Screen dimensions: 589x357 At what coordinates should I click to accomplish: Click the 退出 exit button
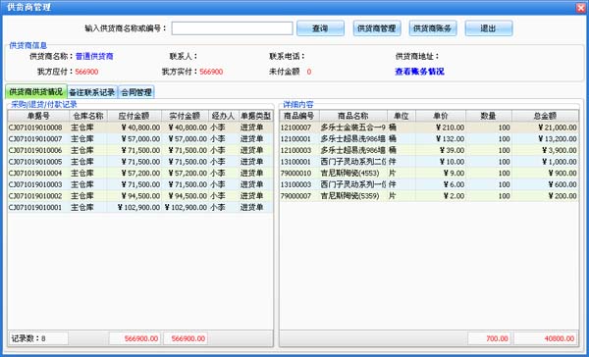pos(488,28)
